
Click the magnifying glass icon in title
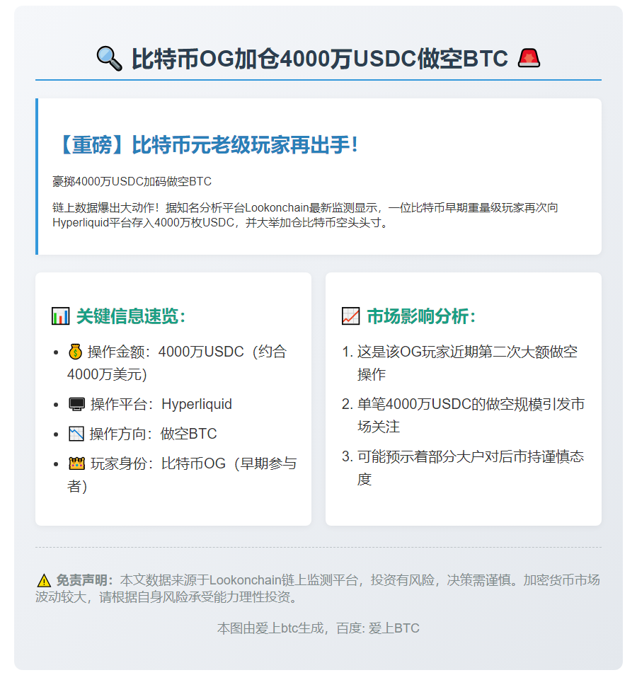(109, 59)
